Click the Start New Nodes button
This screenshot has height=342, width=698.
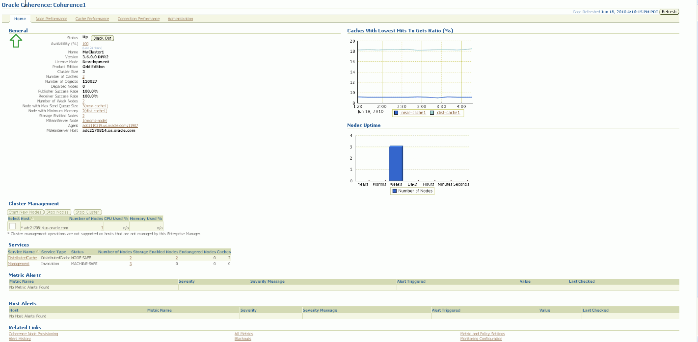25,212
